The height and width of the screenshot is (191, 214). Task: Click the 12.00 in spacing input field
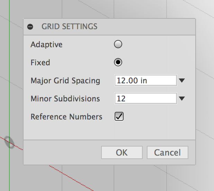(145, 81)
